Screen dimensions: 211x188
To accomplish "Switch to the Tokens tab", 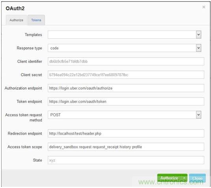I will point(36,20).
